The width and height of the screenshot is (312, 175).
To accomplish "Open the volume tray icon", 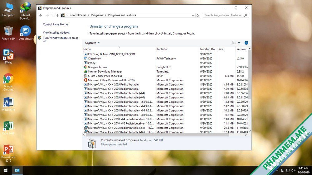I will pyautogui.click(x=294, y=170).
